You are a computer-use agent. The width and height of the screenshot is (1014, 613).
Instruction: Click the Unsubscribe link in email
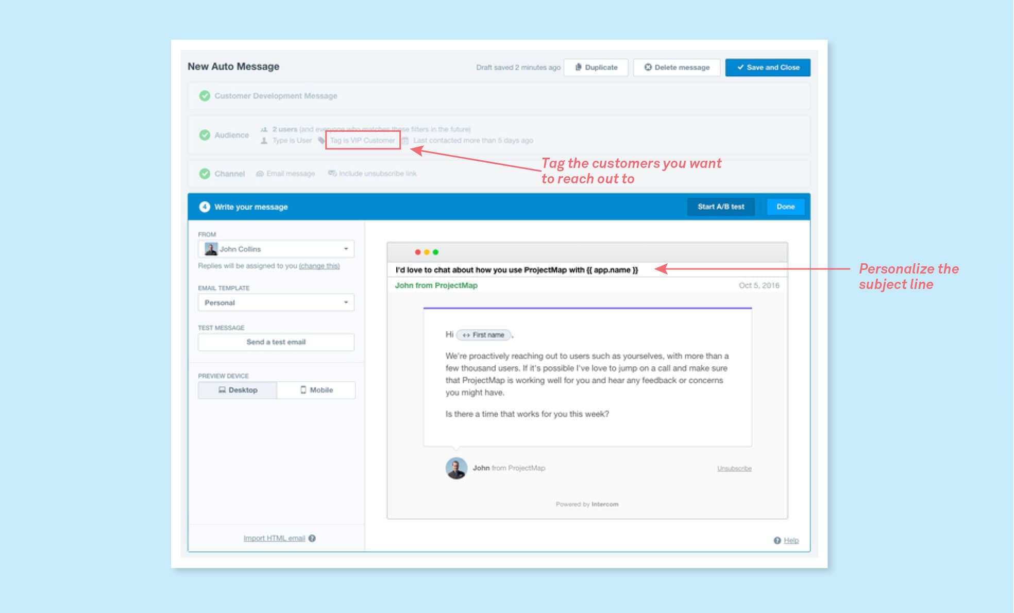pyautogui.click(x=734, y=468)
